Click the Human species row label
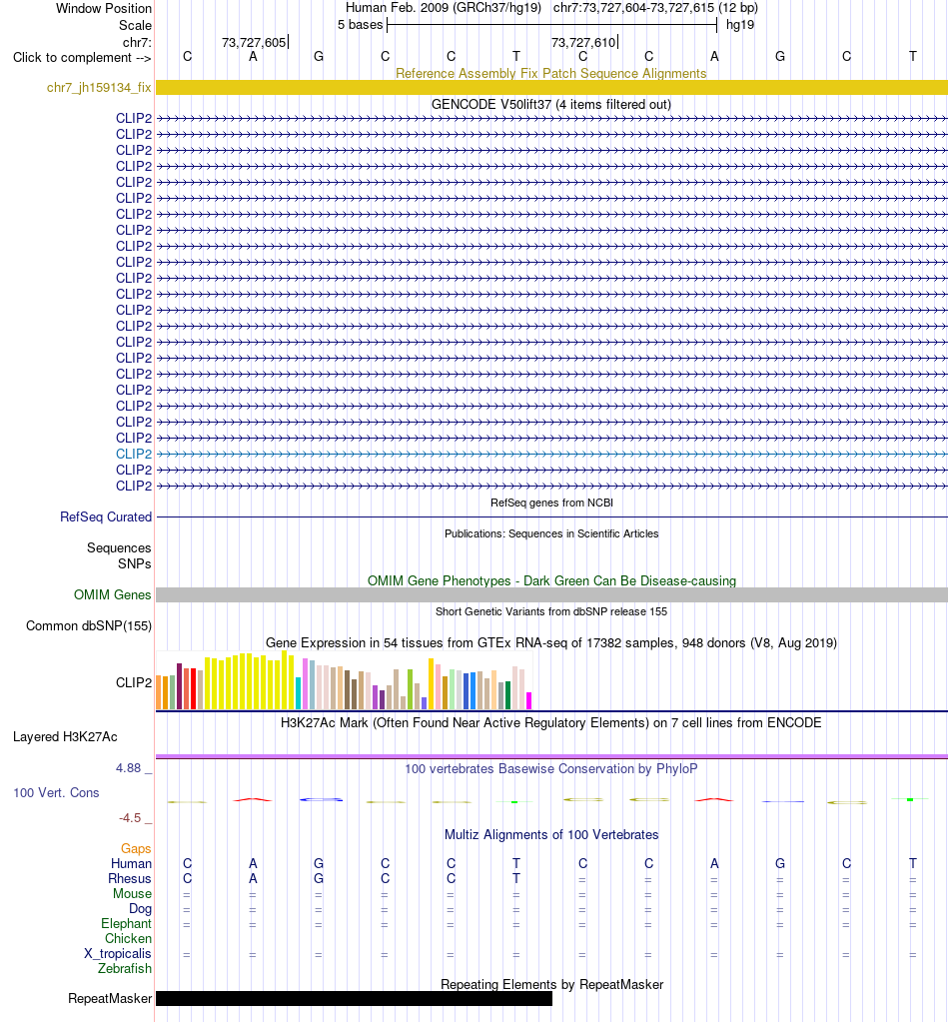The height and width of the screenshot is (1022, 949). point(131,863)
